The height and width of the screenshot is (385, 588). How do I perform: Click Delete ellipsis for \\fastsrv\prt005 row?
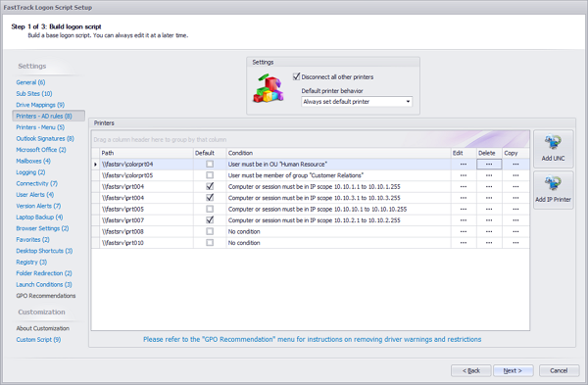tap(489, 210)
